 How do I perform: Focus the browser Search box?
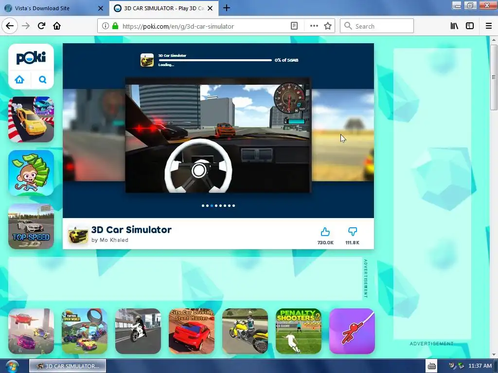377,26
